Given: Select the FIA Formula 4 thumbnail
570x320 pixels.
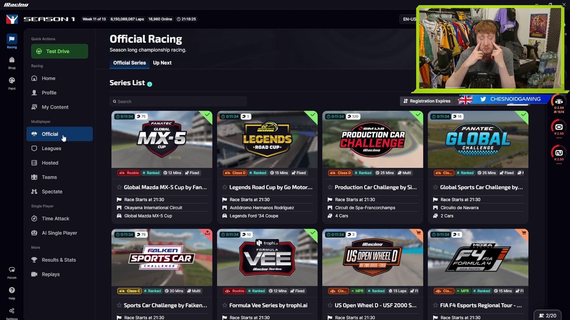Looking at the screenshot, I should click(478, 258).
